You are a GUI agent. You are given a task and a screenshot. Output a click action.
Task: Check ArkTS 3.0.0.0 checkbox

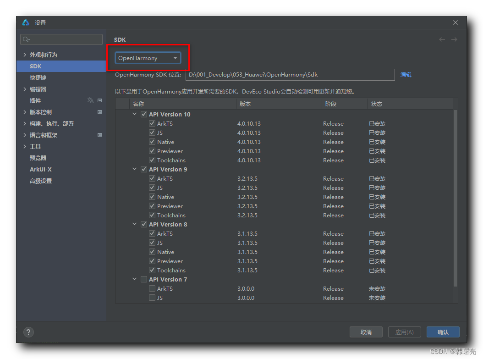(x=152, y=288)
